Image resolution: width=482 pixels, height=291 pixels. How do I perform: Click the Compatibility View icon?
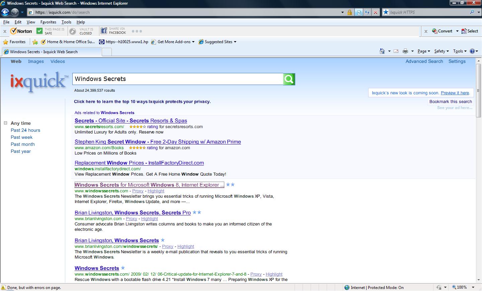click(359, 12)
